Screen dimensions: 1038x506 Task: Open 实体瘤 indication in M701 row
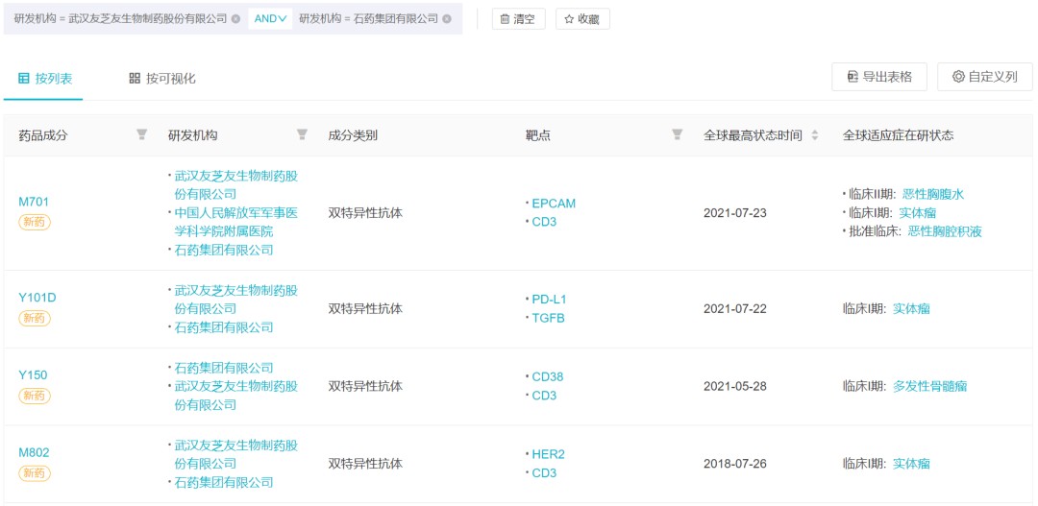918,213
